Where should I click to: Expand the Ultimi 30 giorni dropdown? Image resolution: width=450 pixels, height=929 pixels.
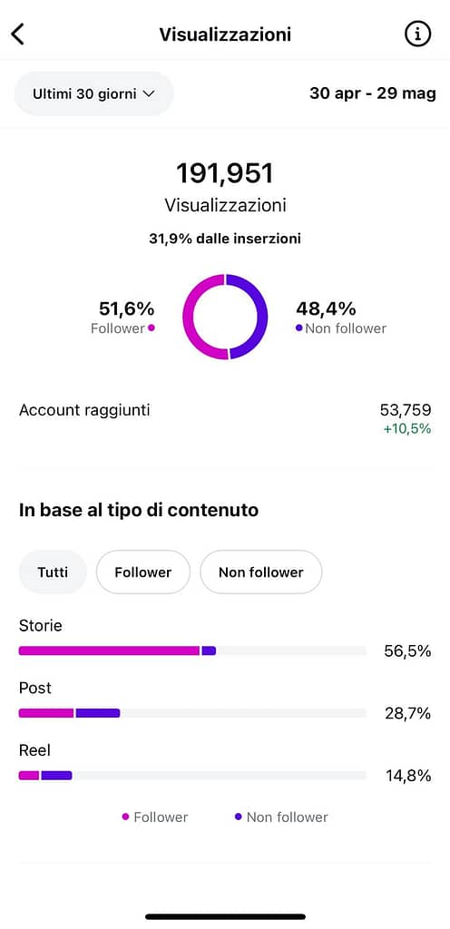[93, 93]
